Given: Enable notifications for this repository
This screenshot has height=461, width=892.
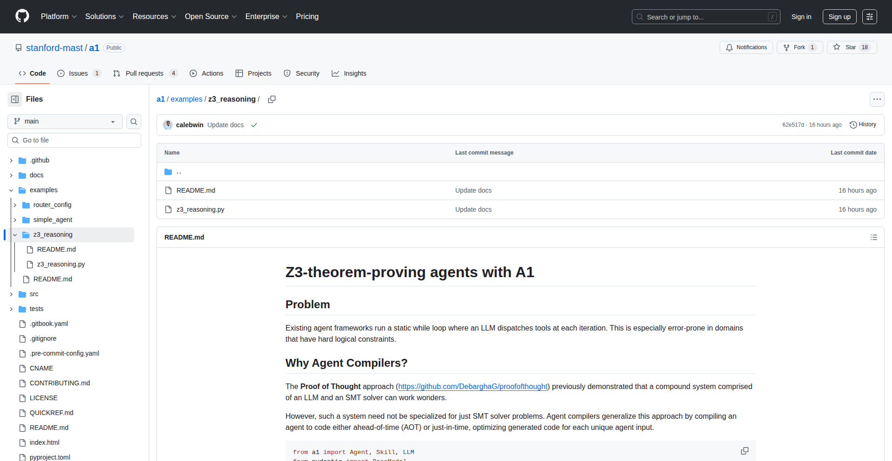Looking at the screenshot, I should [x=746, y=47].
